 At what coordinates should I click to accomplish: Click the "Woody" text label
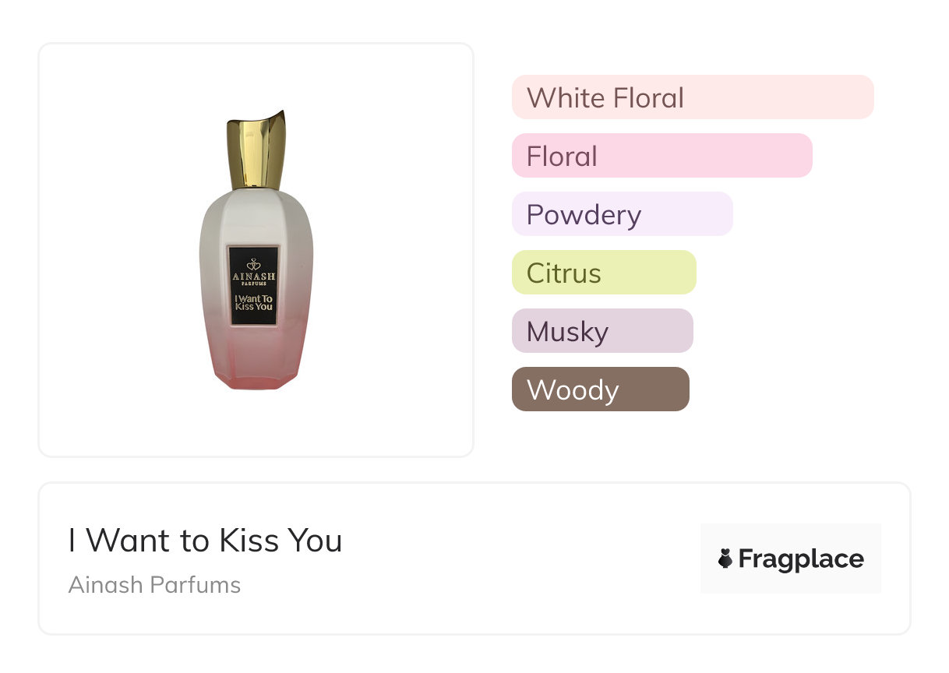573,390
